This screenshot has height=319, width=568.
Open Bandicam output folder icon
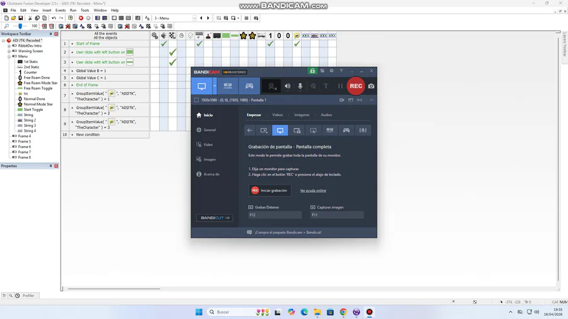tap(322, 71)
